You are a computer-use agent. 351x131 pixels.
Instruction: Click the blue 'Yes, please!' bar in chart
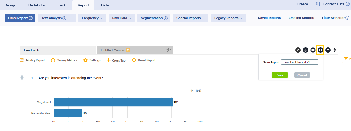tap(113, 102)
